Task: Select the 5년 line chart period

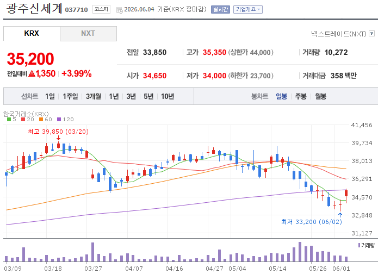Action: [148, 96]
